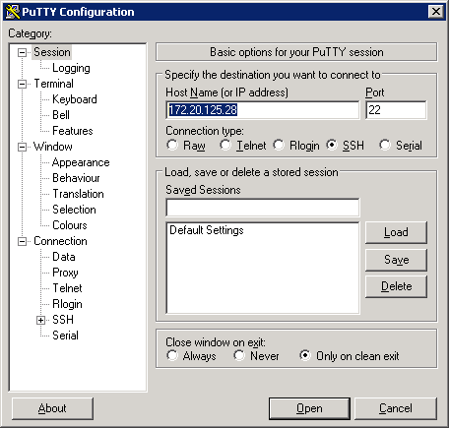Click the Open button to connect
The width and height of the screenshot is (449, 428).
309,408
